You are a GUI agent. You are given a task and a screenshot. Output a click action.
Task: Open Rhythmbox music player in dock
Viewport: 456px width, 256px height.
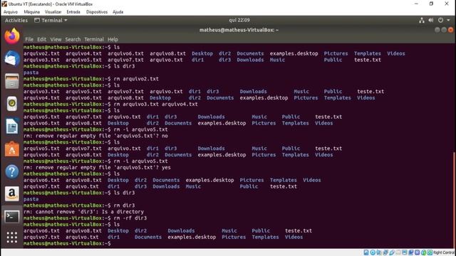(x=12, y=103)
